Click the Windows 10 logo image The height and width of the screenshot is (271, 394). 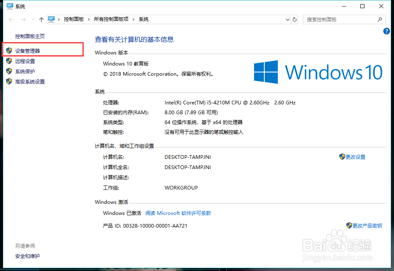click(x=318, y=72)
